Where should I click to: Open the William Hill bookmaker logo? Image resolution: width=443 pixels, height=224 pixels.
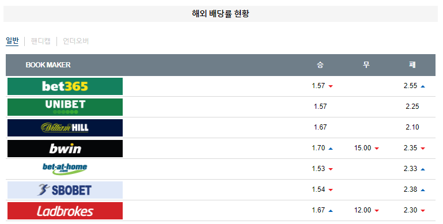coord(65,128)
